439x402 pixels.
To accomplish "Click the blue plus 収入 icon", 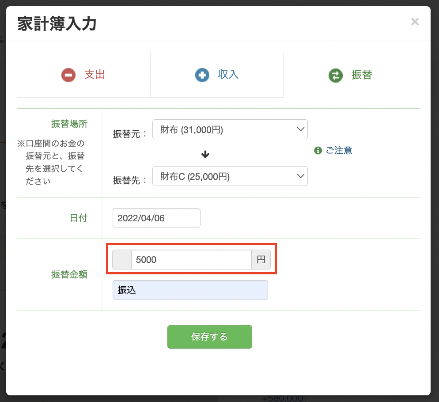I will (202, 75).
